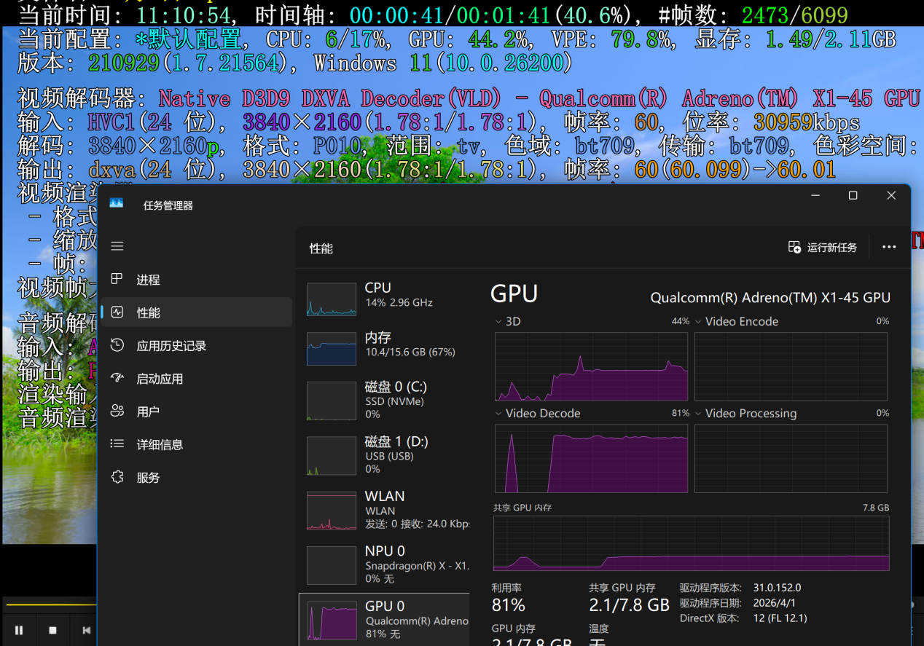Select 磁盘 1 (D:) USB item

[x=384, y=454]
